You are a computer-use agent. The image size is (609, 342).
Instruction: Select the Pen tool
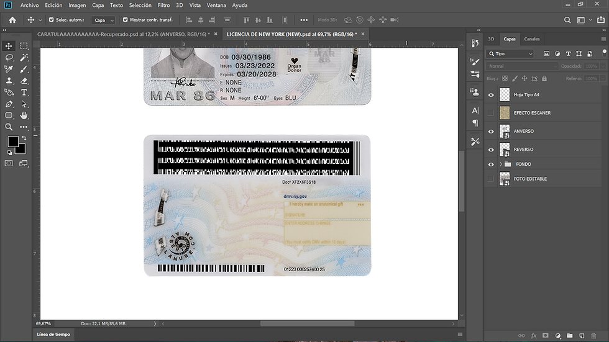coord(9,104)
